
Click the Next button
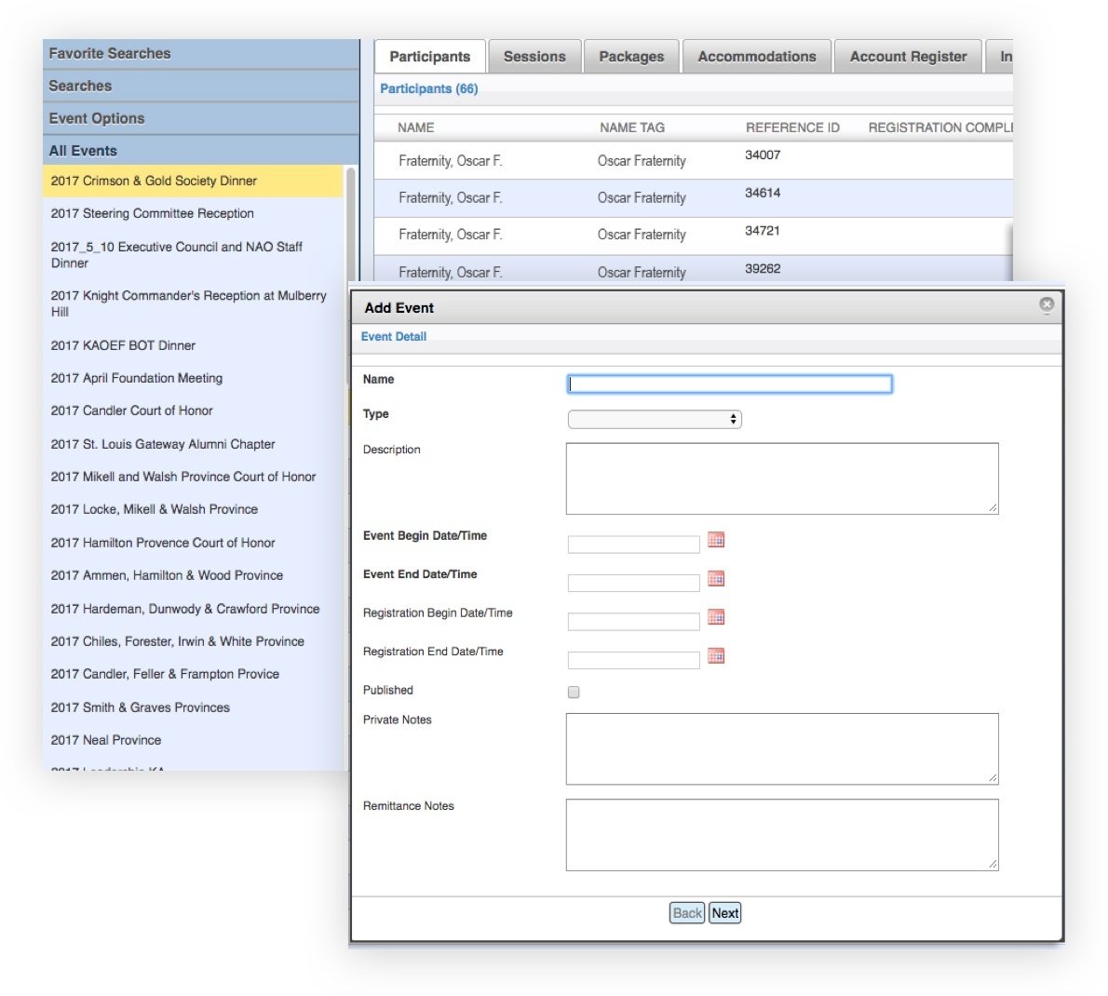coord(724,913)
